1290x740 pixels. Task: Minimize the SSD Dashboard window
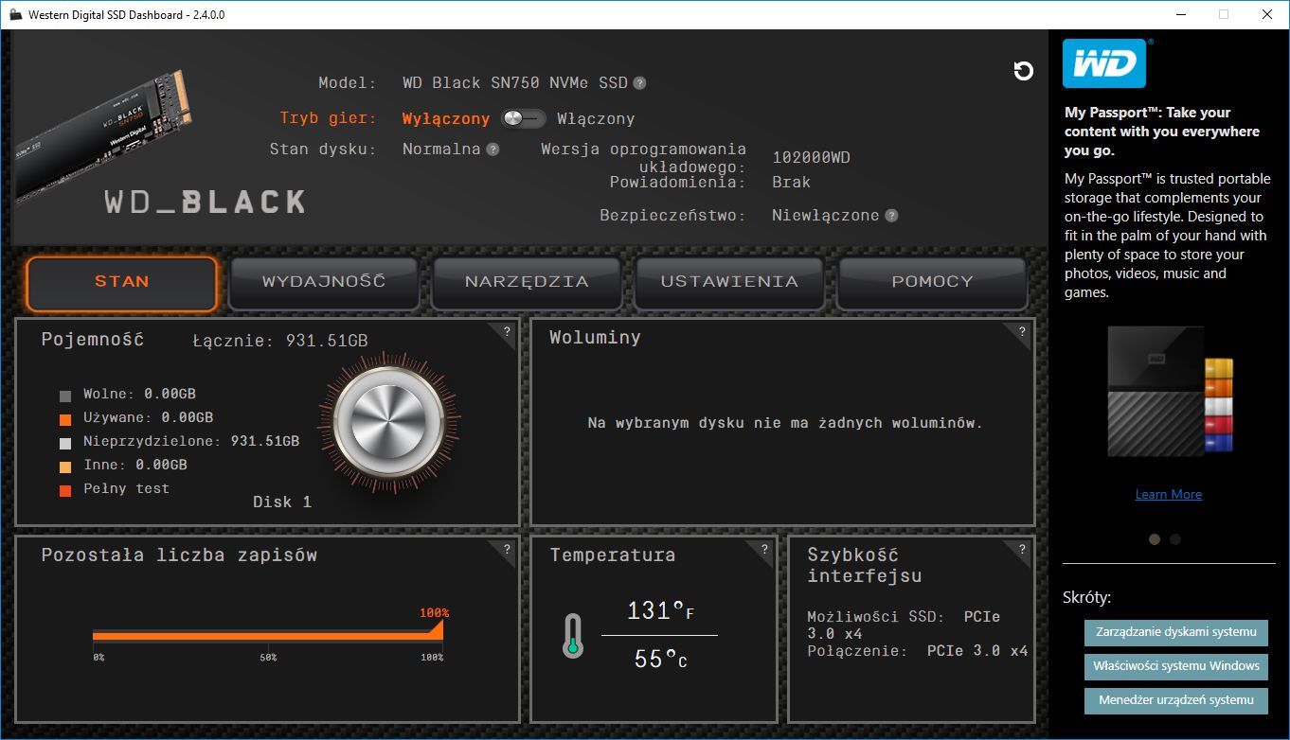click(1180, 14)
